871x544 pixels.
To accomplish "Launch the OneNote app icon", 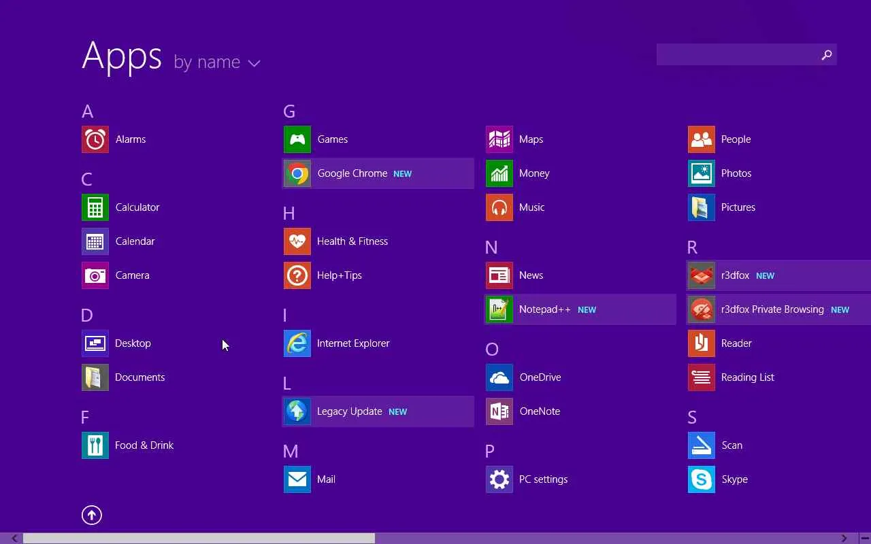I will tap(499, 411).
